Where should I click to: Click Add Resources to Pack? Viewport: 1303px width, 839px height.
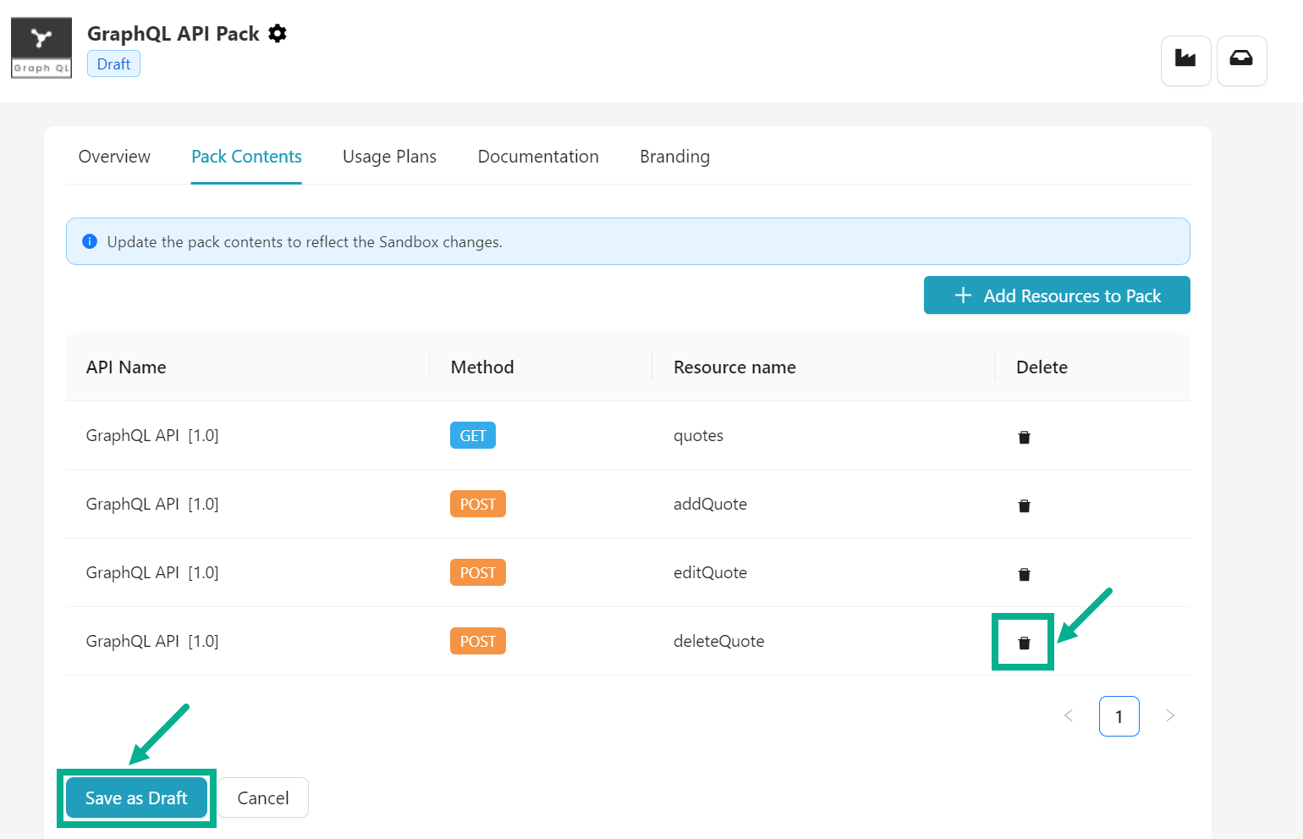tap(1057, 295)
